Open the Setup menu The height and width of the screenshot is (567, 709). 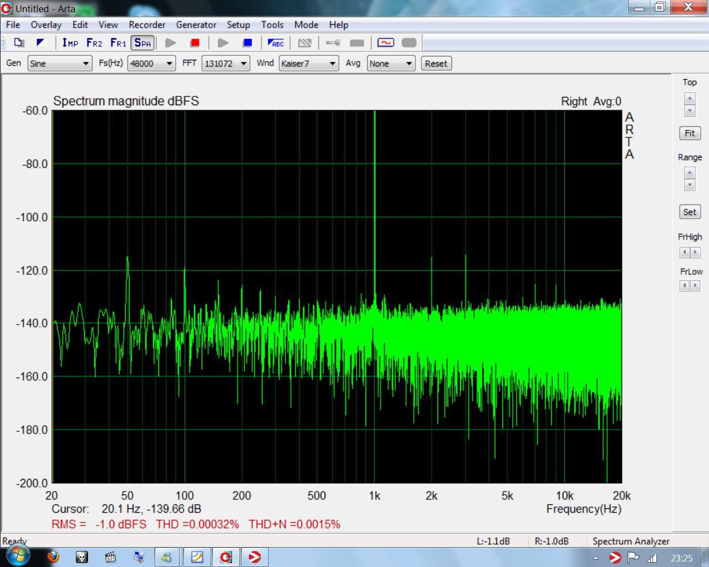238,24
